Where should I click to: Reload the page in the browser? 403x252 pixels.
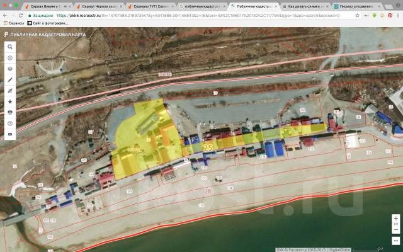pos(21,14)
